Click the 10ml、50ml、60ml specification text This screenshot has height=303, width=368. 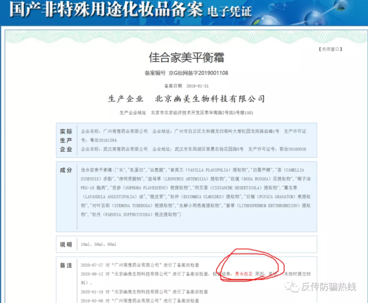[x=98, y=244]
